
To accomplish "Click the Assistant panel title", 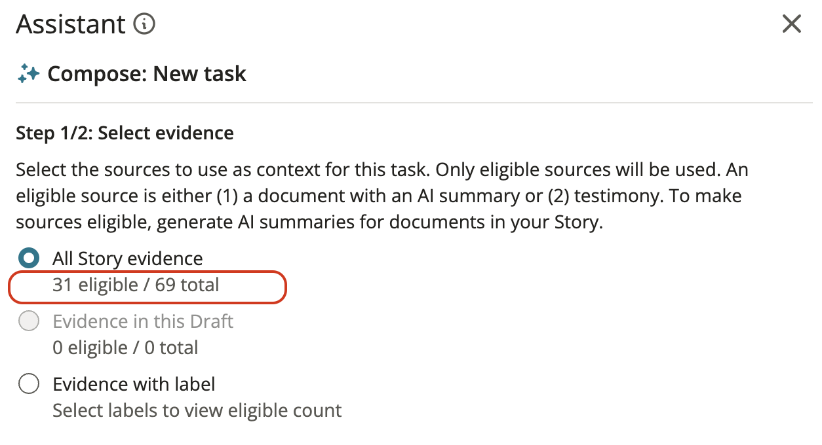I will (71, 25).
